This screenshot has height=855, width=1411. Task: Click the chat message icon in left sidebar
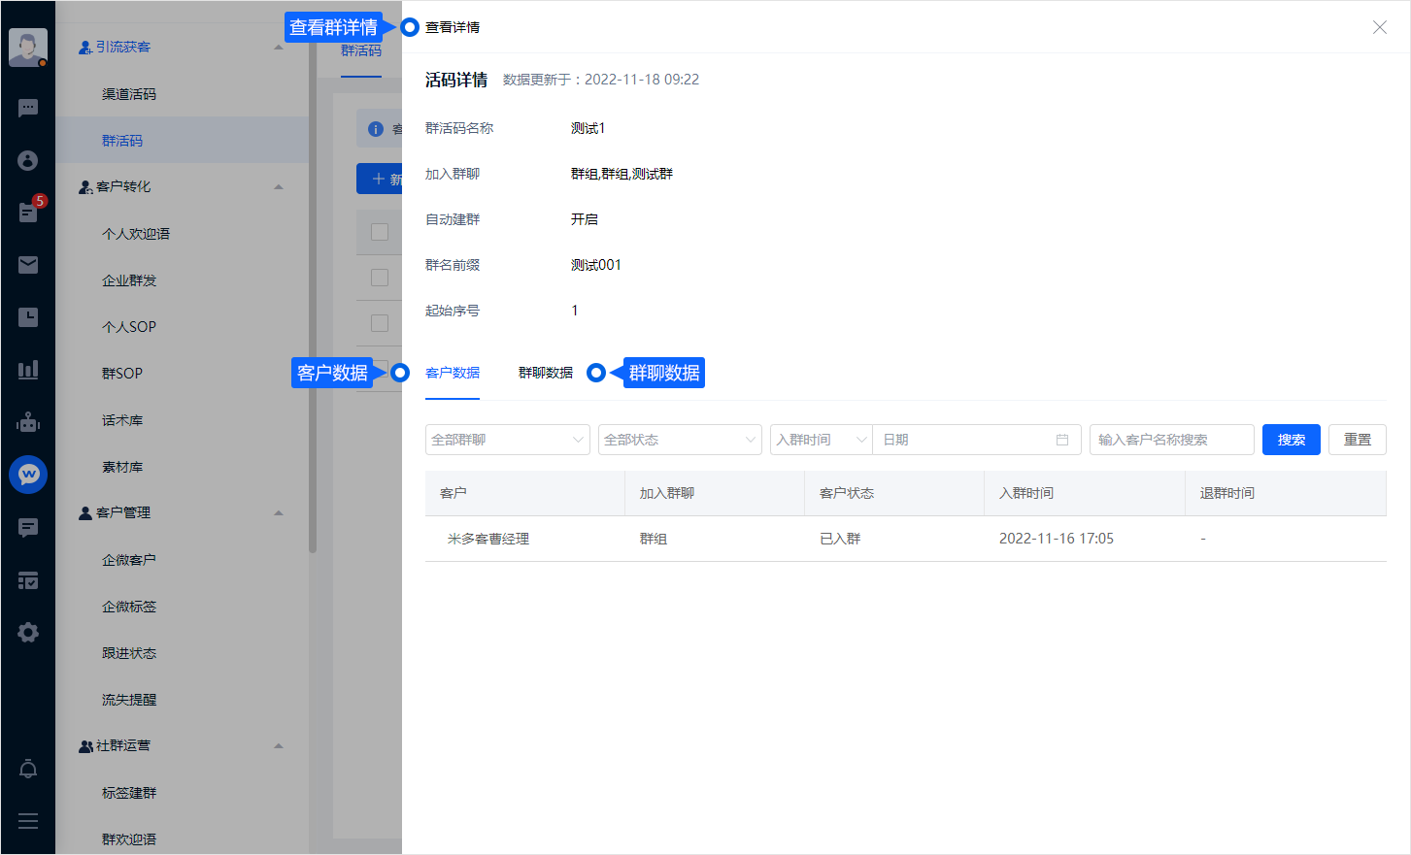[x=28, y=108]
